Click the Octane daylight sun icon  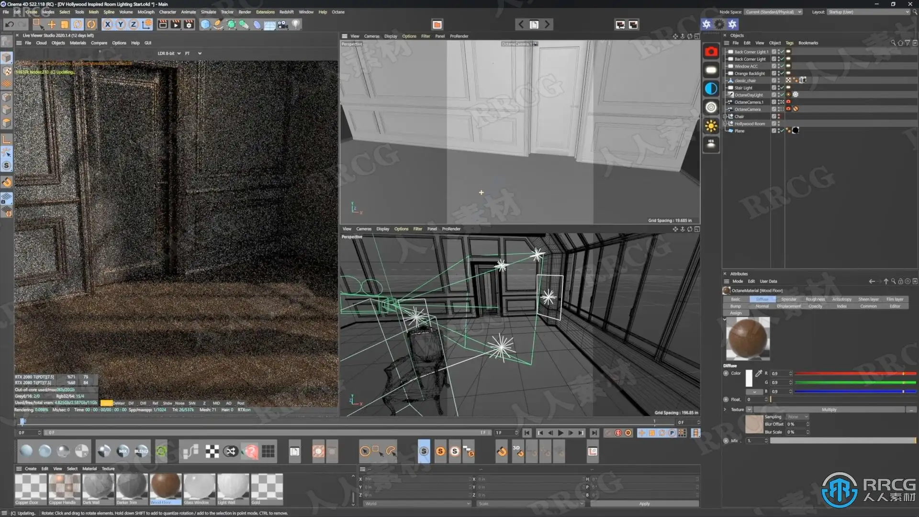coord(711,126)
